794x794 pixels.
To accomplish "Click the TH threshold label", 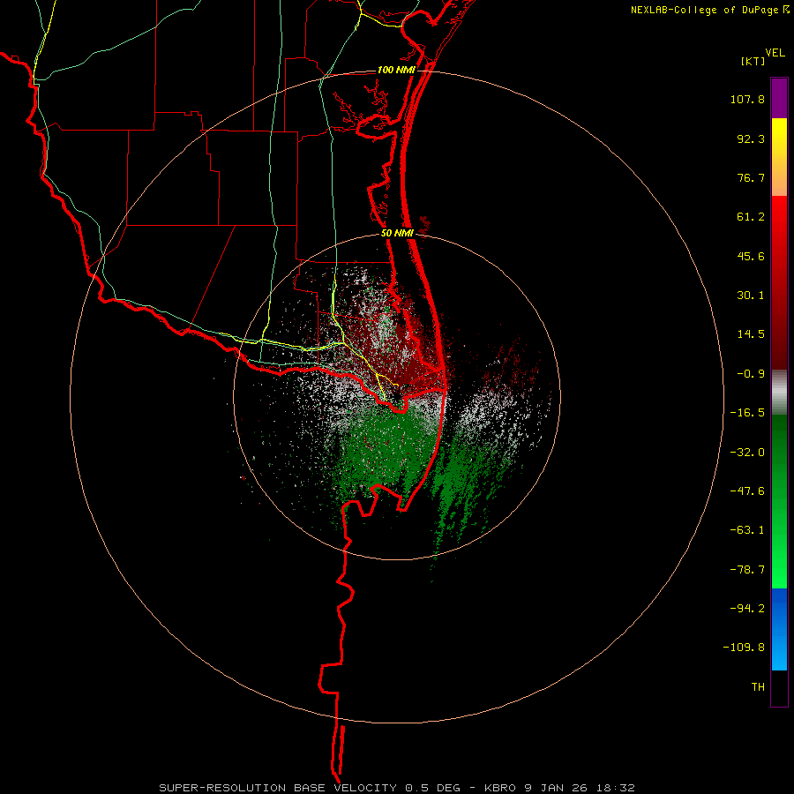I will [x=758, y=687].
